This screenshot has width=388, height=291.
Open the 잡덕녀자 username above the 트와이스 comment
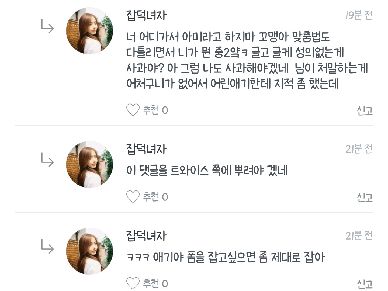(146, 149)
